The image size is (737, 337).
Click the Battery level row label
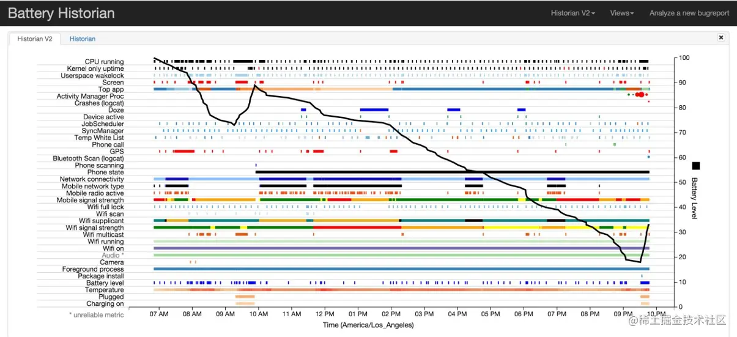pyautogui.click(x=105, y=283)
